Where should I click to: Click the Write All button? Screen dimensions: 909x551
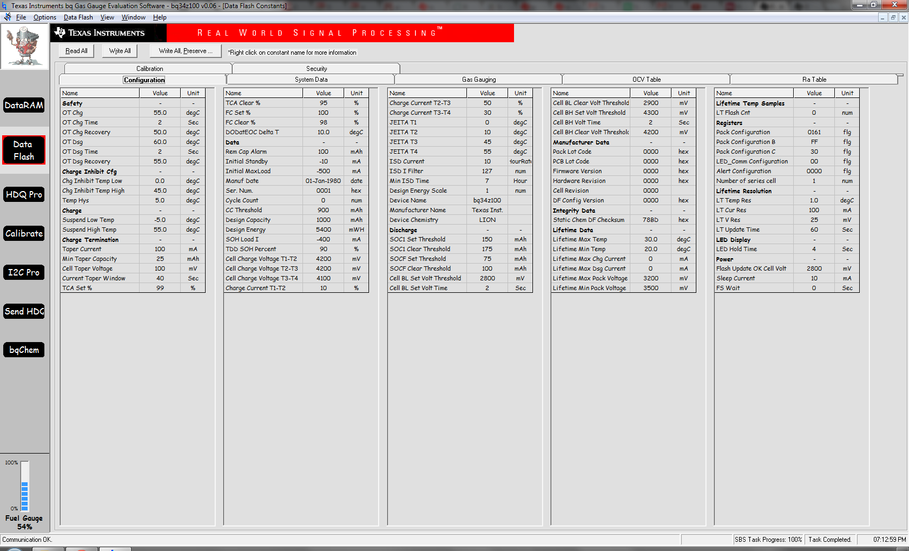(x=120, y=51)
